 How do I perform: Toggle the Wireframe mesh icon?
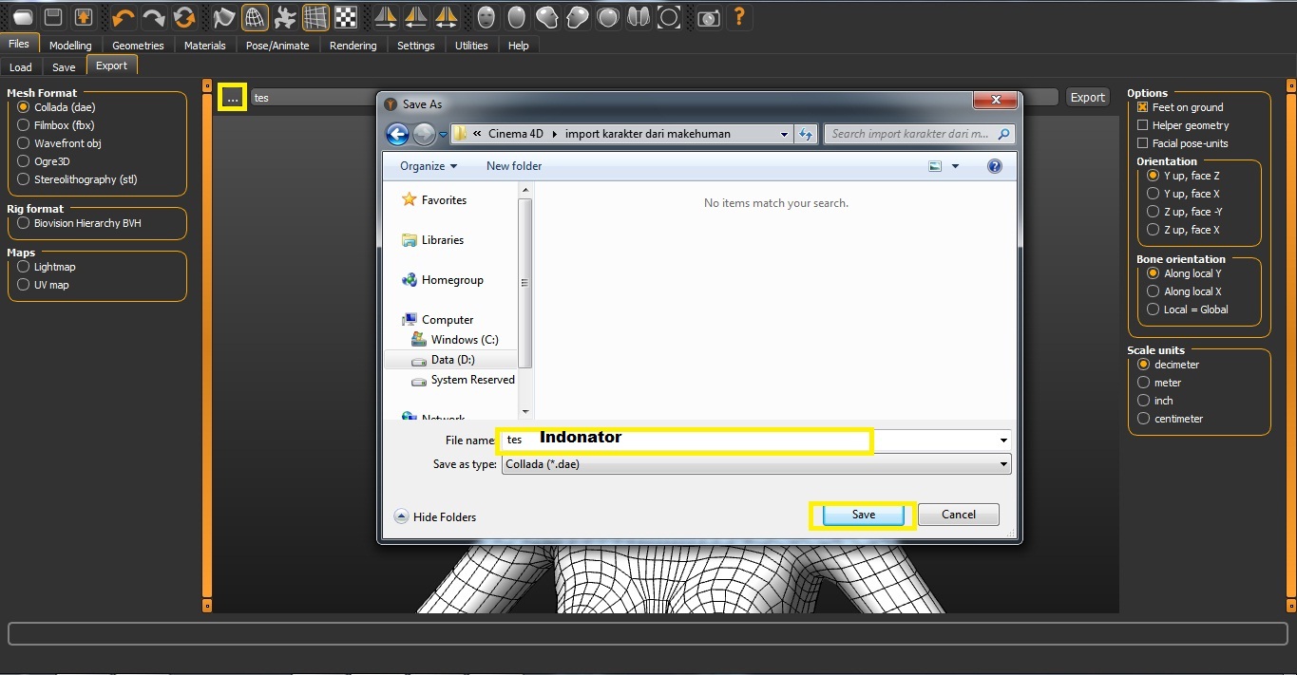pyautogui.click(x=255, y=17)
